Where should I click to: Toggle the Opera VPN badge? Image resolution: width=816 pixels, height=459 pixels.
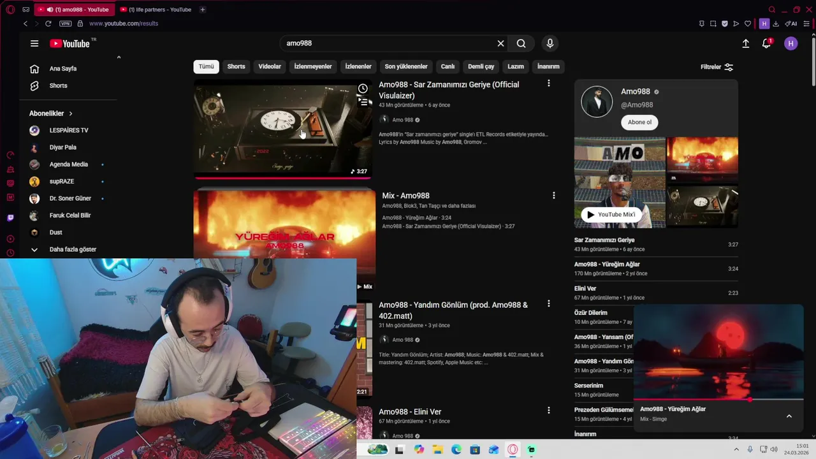pyautogui.click(x=65, y=24)
